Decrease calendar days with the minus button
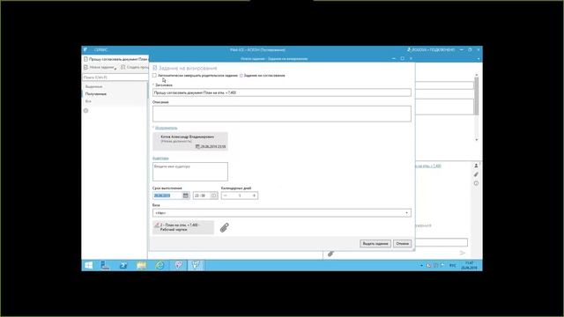The image size is (564, 317). pyautogui.click(x=226, y=195)
